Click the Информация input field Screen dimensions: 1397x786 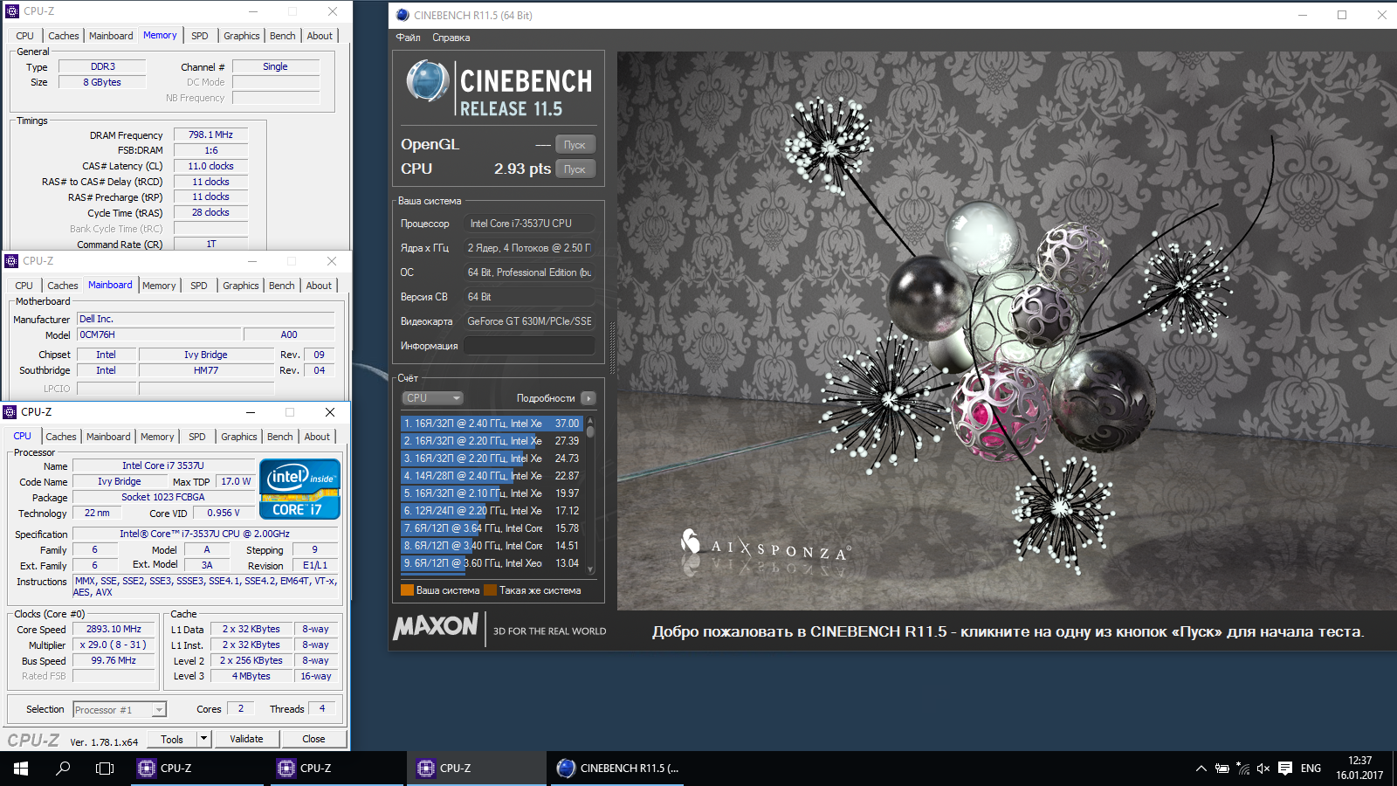tap(529, 346)
